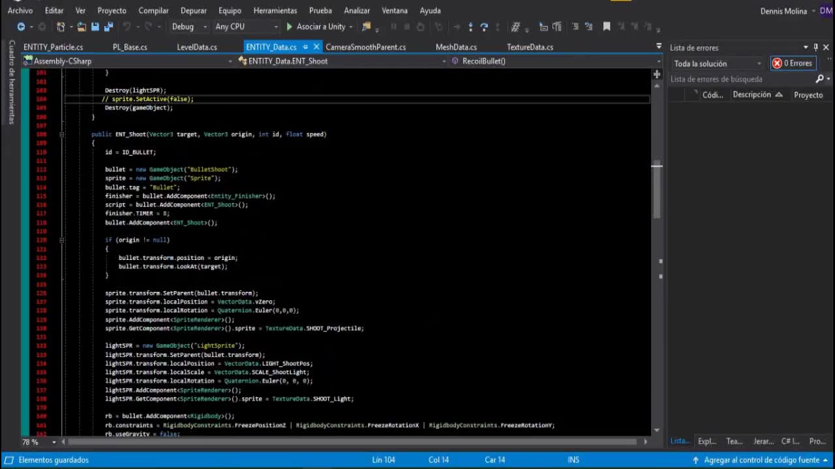Pin the Lista de errores panel

tap(817, 47)
